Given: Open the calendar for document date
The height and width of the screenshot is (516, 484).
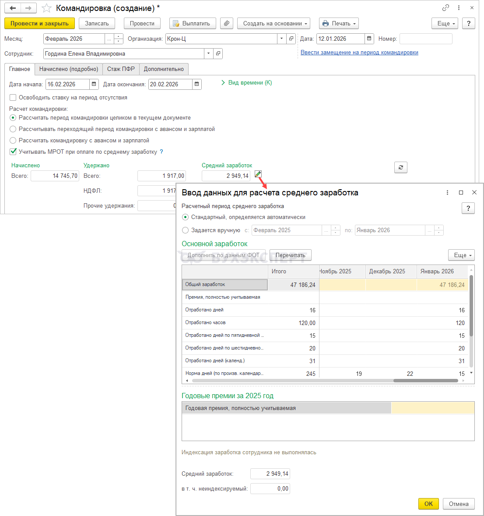Looking at the screenshot, I should pos(369,39).
